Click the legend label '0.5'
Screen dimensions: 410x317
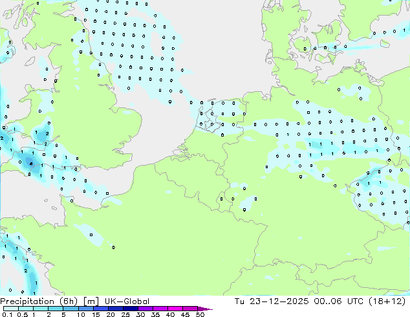[x=22, y=314]
